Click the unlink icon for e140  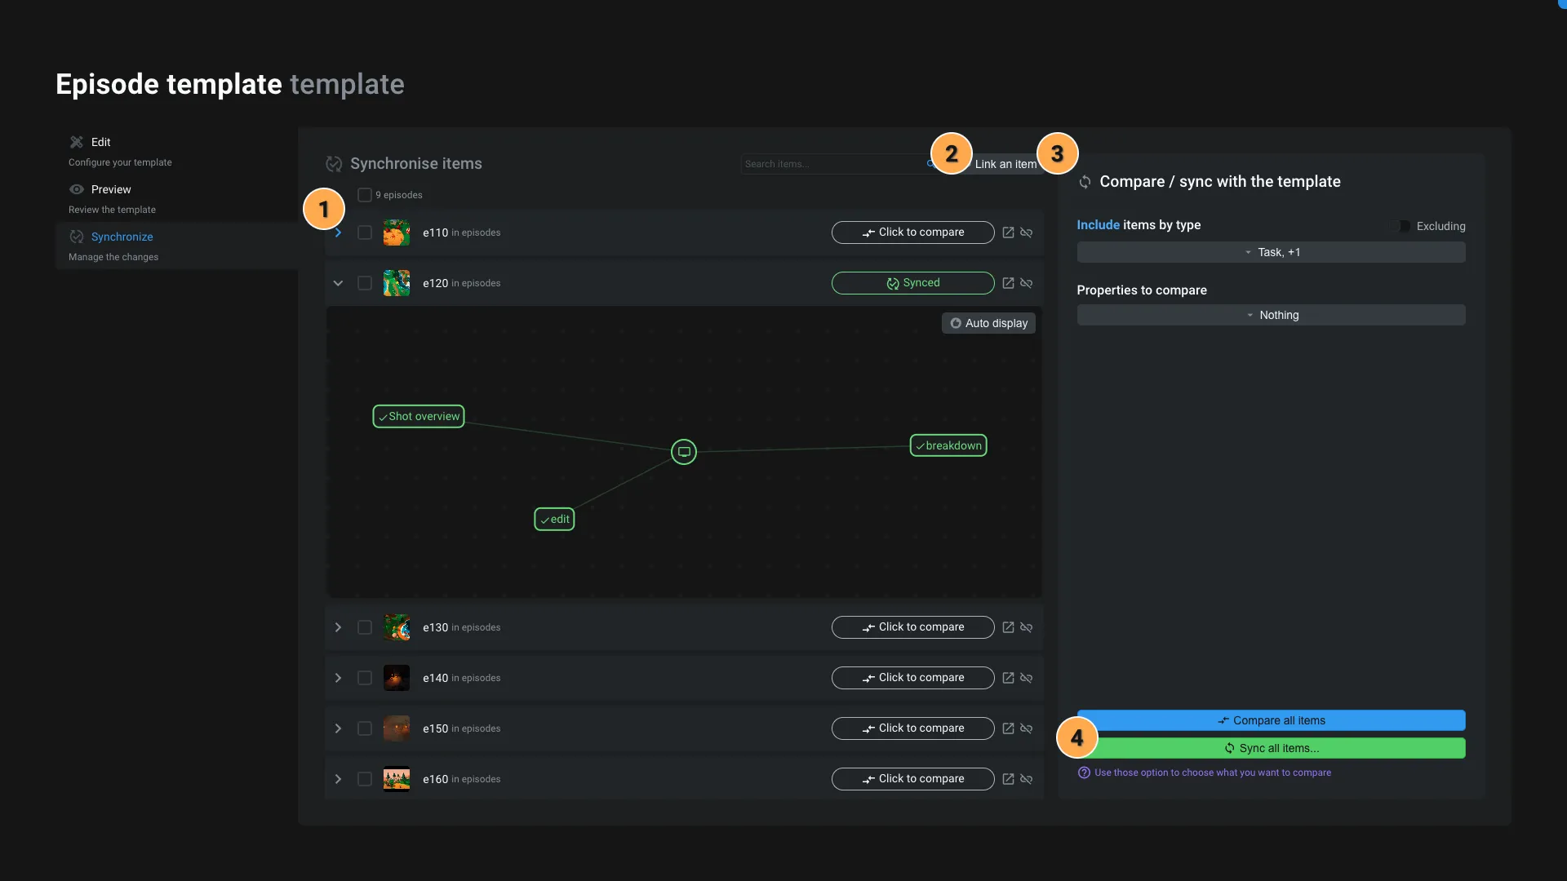point(1027,678)
